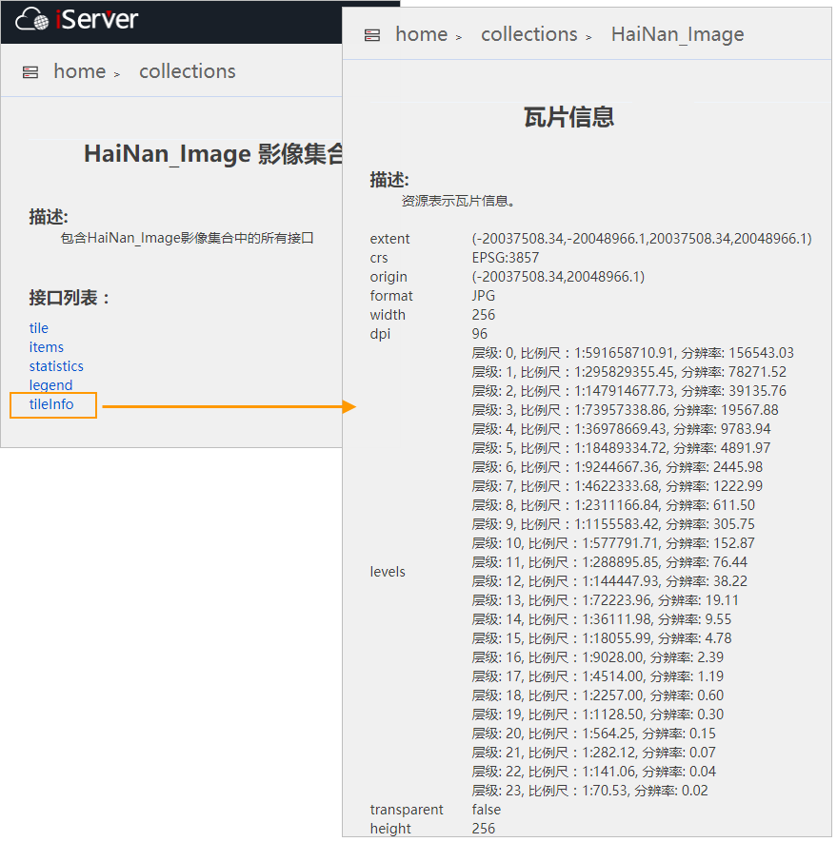Click the HaiNan_Image 影像集合 heading
The width and height of the screenshot is (837, 842).
coord(212,154)
